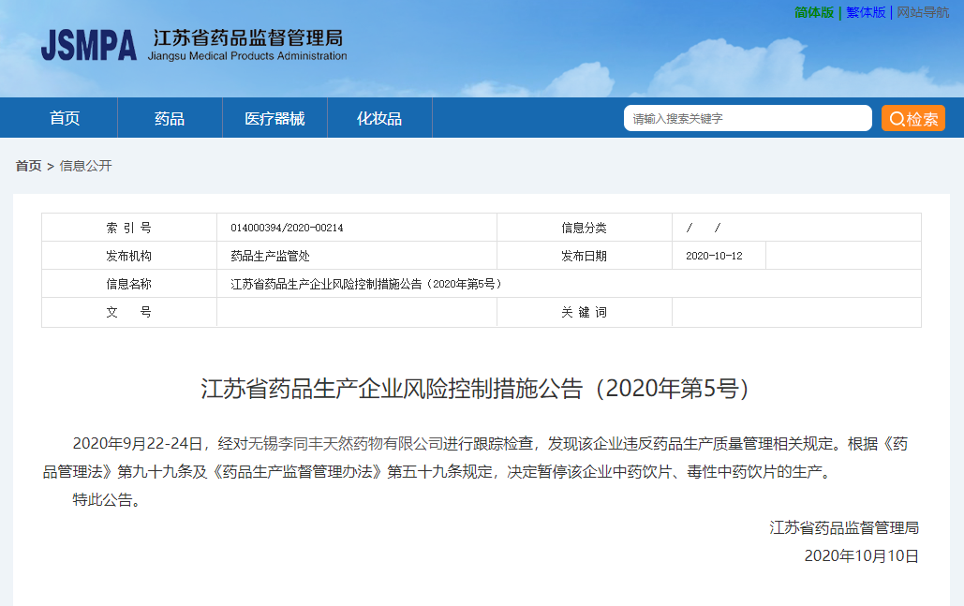Viewport: 964px width, 606px height.
Task: Go to 首页 in the breadcrumb
Action: (28, 166)
